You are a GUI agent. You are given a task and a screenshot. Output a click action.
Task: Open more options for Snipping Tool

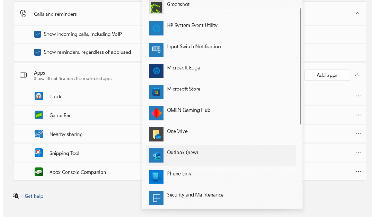[358, 153]
